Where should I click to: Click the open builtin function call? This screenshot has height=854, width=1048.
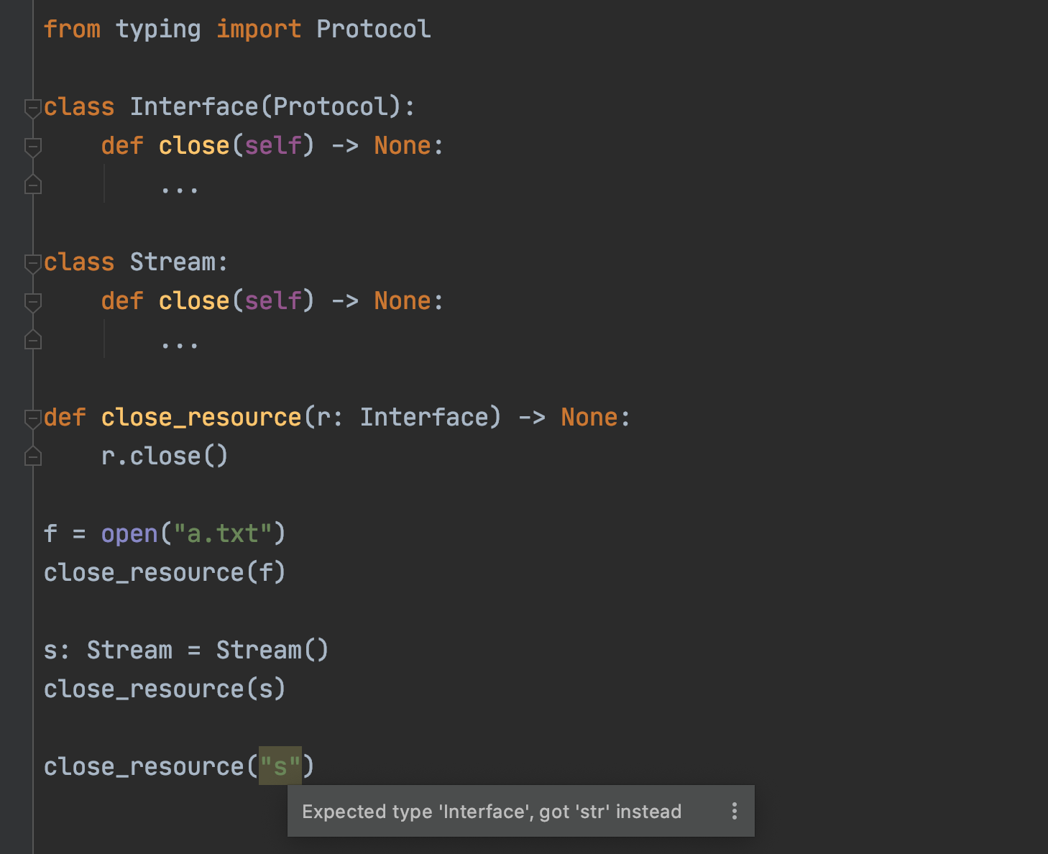tap(129, 534)
